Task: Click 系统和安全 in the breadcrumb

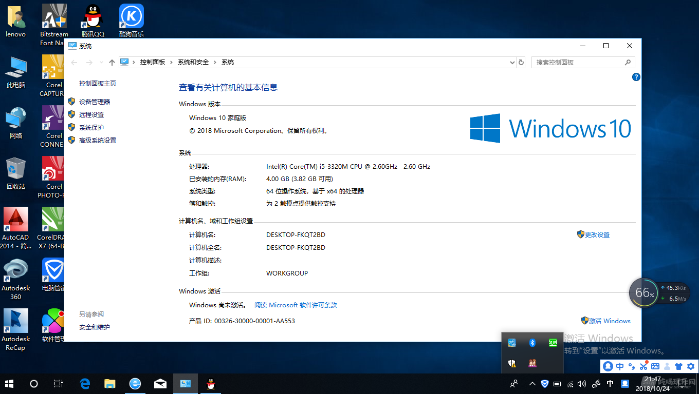Action: click(x=193, y=62)
